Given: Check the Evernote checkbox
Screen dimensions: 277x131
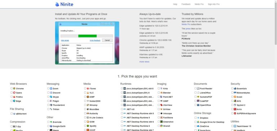Looking at the screenshot, I should 48,122.
